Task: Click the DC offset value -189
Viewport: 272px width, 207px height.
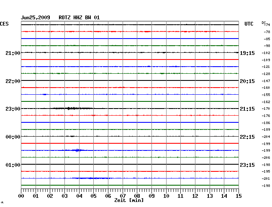Action: point(266,129)
